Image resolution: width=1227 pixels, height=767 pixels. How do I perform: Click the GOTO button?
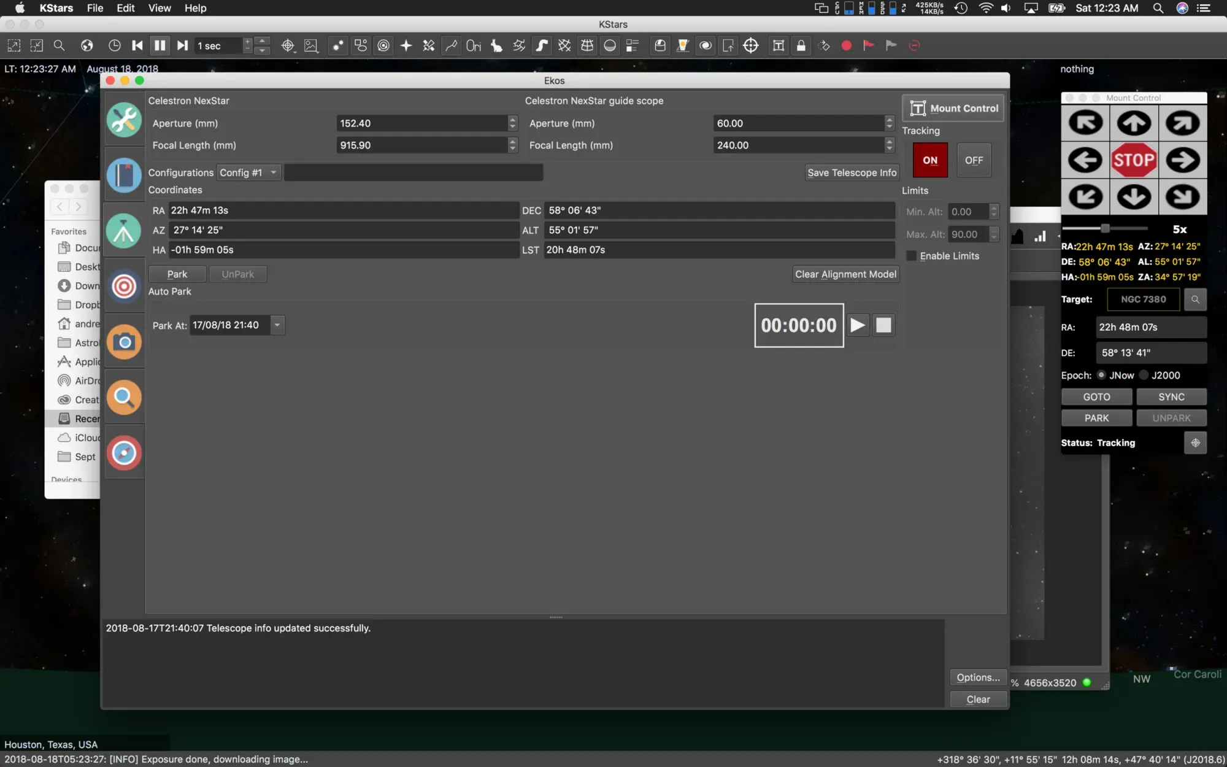pos(1096,397)
